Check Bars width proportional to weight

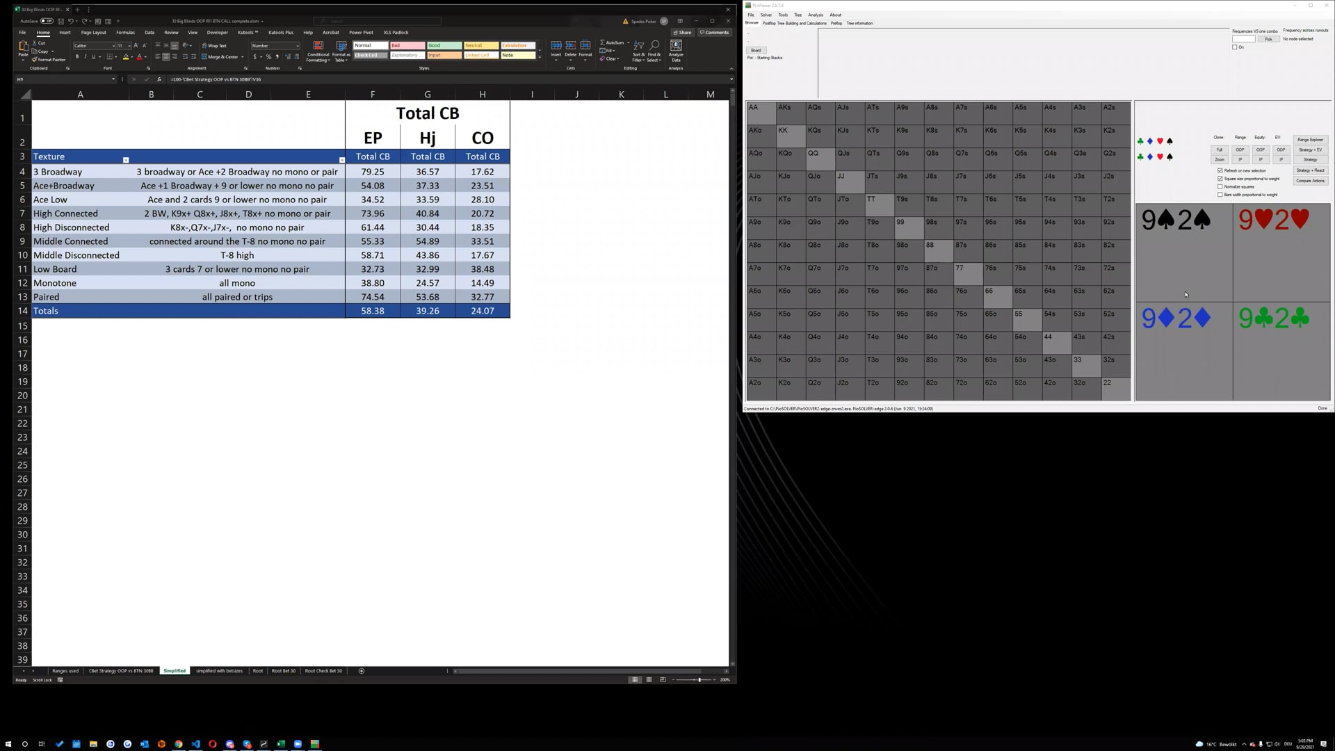click(1220, 195)
